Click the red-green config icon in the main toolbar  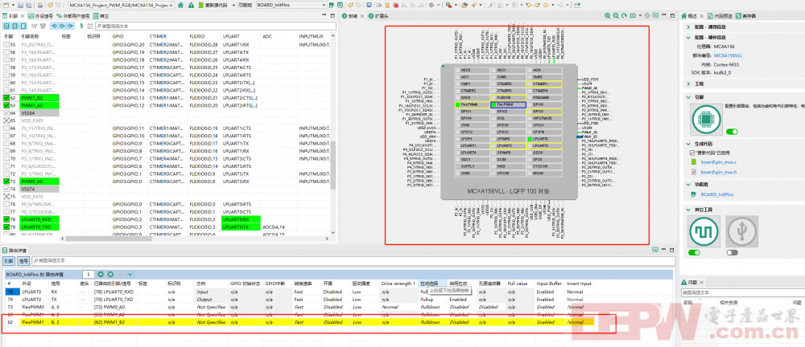[x=449, y=5]
